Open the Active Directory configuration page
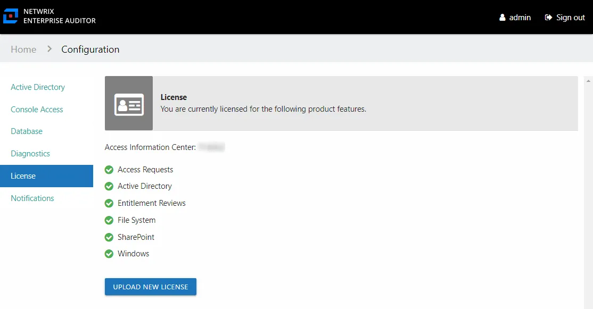Viewport: 593px width, 309px height. click(38, 87)
